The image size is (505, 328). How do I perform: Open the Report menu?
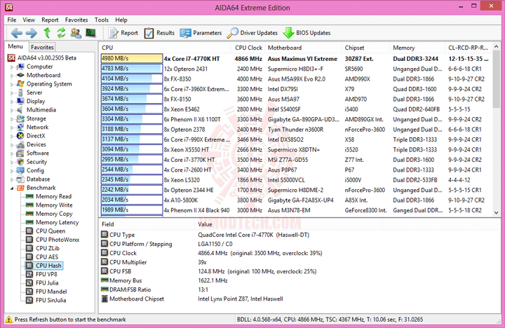[x=50, y=20]
